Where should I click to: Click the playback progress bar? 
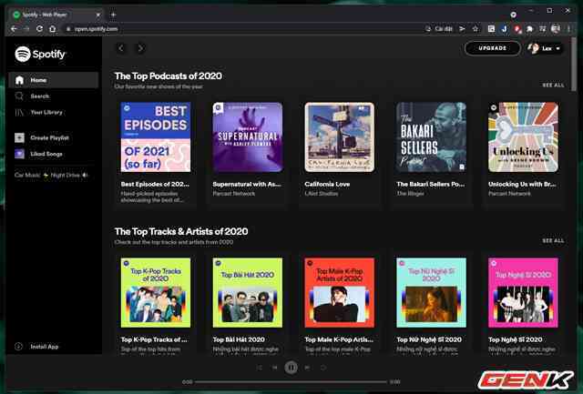[291, 381]
